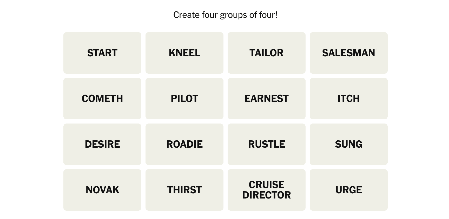Click the SUNG tile
Image resolution: width=449 pixels, height=219 pixels.
pyautogui.click(x=349, y=144)
